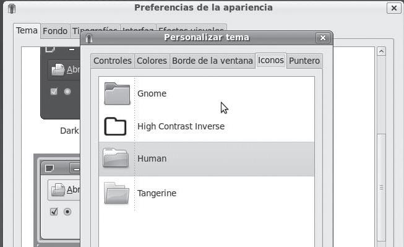Open the Puntero tab
This screenshot has height=247, width=404.
304,61
